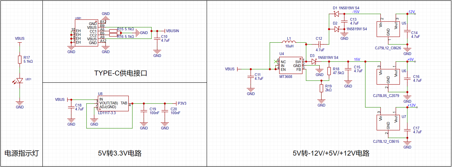Click the -12V output net label

(411, 12)
